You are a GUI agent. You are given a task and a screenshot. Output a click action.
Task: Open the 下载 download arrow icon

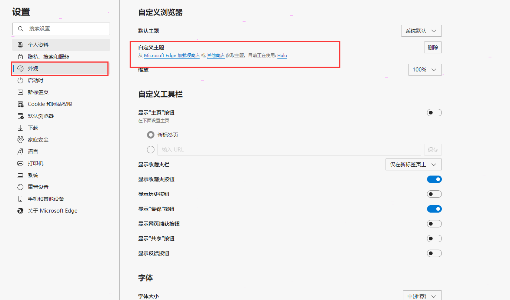click(20, 128)
